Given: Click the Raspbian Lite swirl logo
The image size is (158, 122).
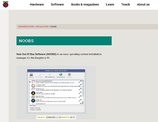Looking at the screenshot, I should (33, 89).
